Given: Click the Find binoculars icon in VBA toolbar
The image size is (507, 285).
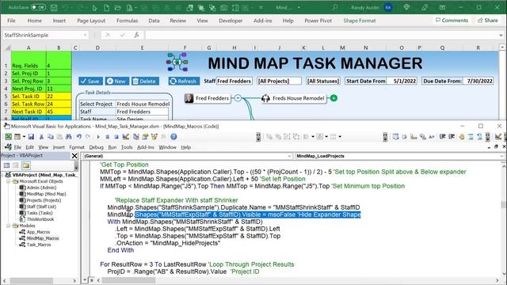Looking at the screenshot, I should (69, 137).
